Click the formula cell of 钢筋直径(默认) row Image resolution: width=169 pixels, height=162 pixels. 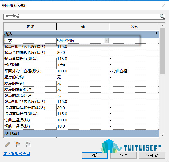[134, 126]
